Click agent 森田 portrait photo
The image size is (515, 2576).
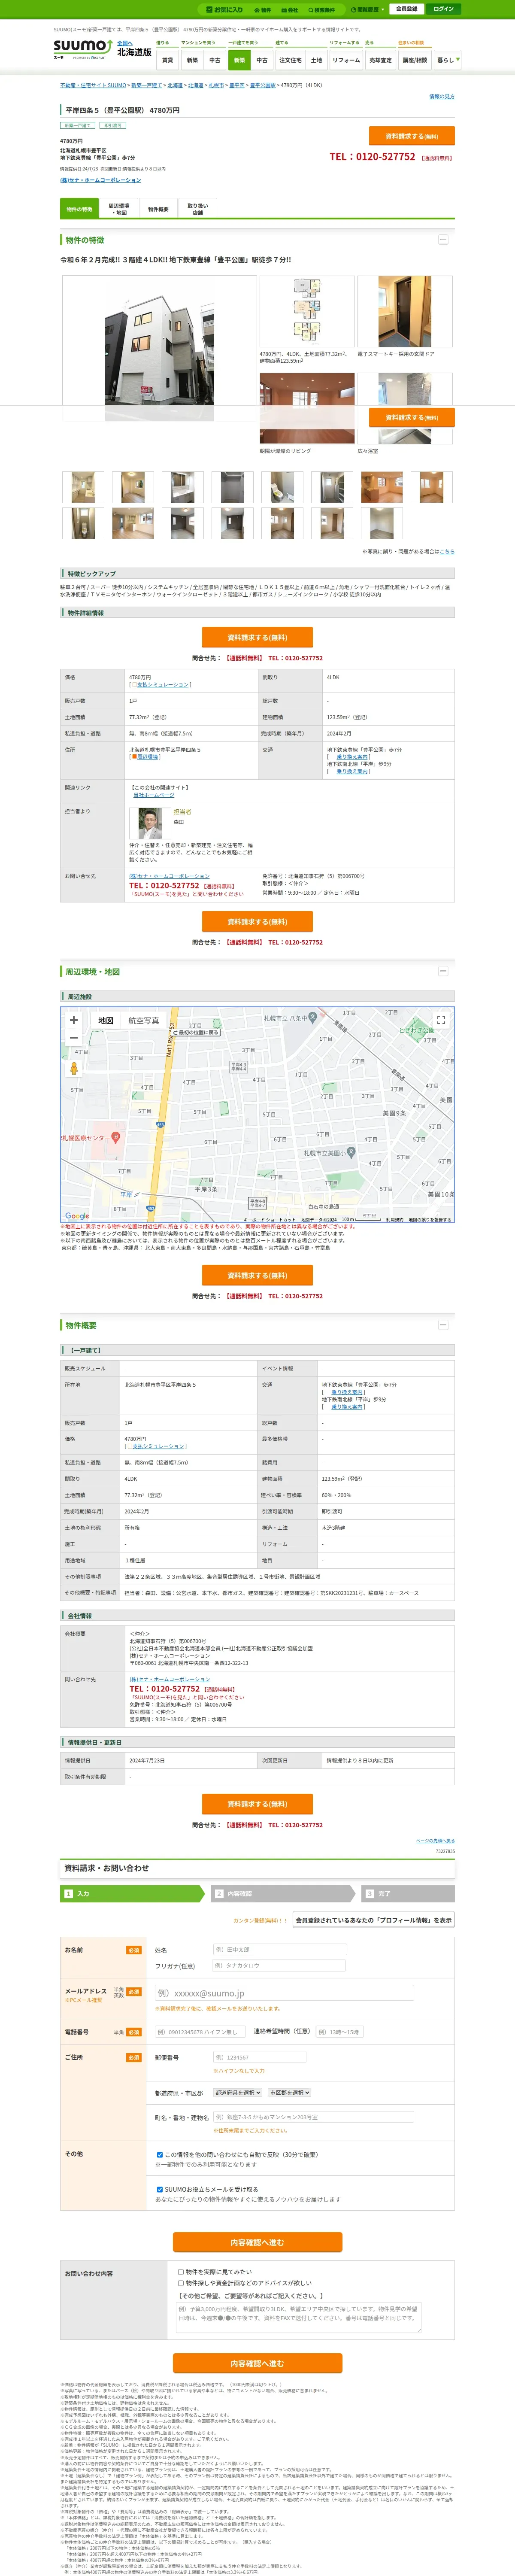click(150, 823)
